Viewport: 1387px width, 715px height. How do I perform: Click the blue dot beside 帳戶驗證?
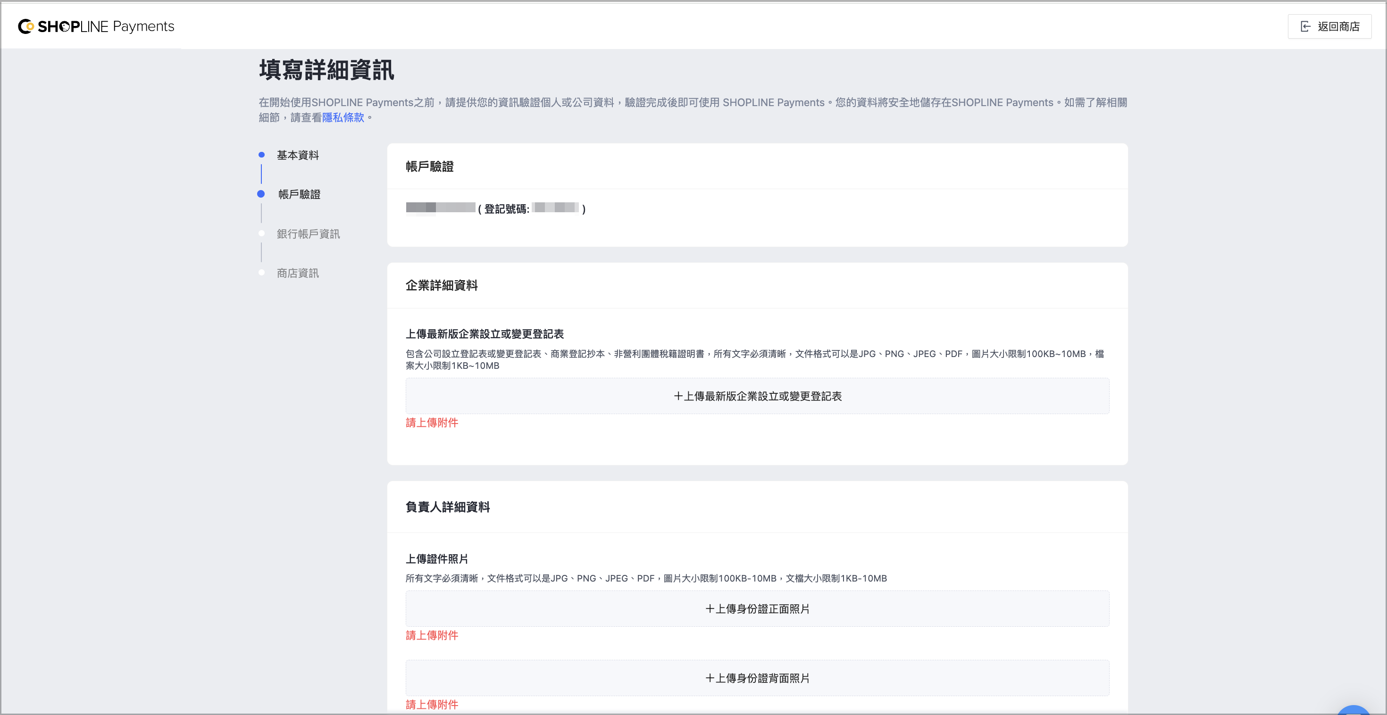261,194
